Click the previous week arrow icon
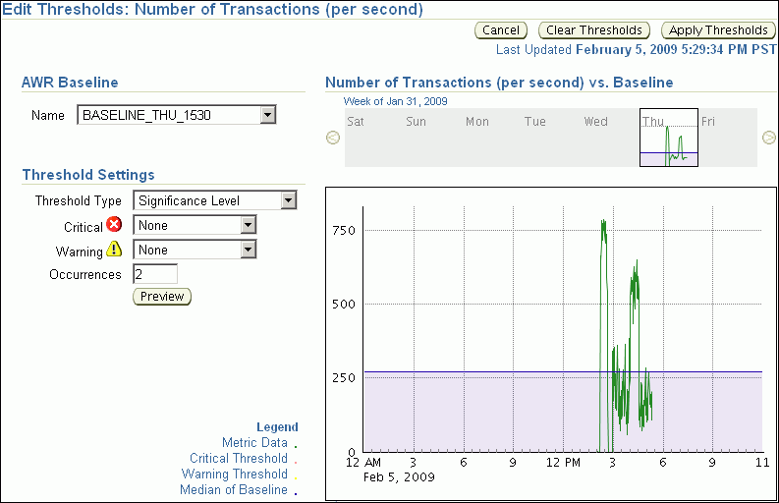The height and width of the screenshot is (503, 779). [332, 138]
